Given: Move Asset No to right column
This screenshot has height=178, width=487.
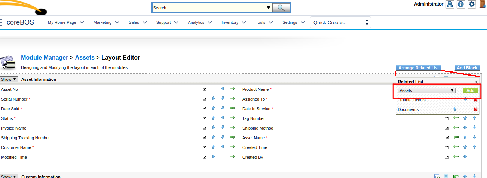Looking at the screenshot, I should click(x=232, y=89).
